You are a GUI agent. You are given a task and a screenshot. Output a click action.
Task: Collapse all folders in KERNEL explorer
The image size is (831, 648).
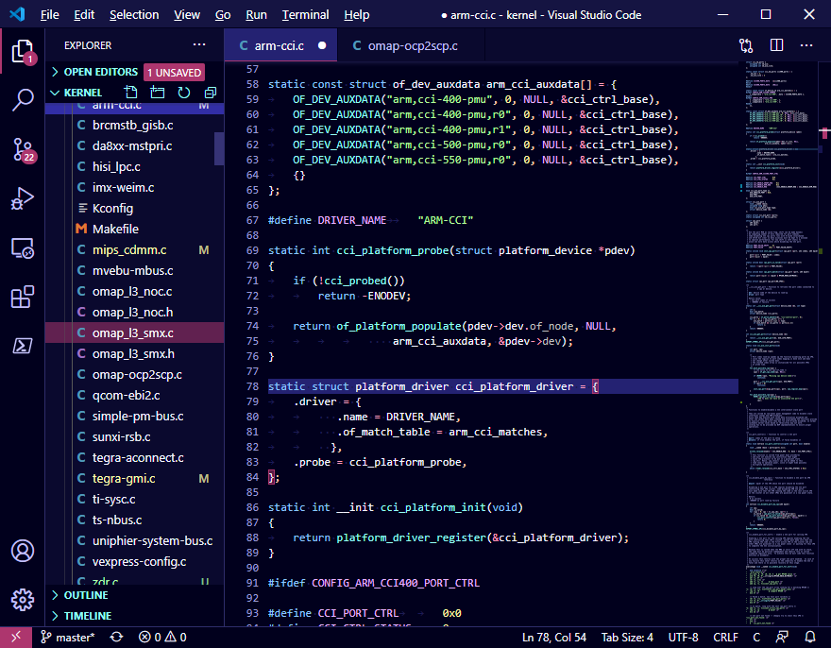click(211, 93)
